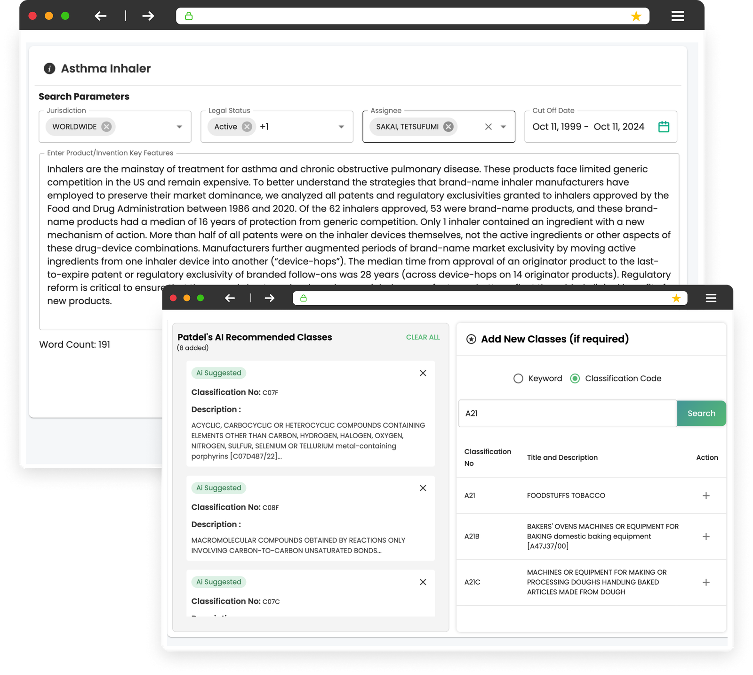
Task: Go back in the front browser window
Action: point(230,298)
